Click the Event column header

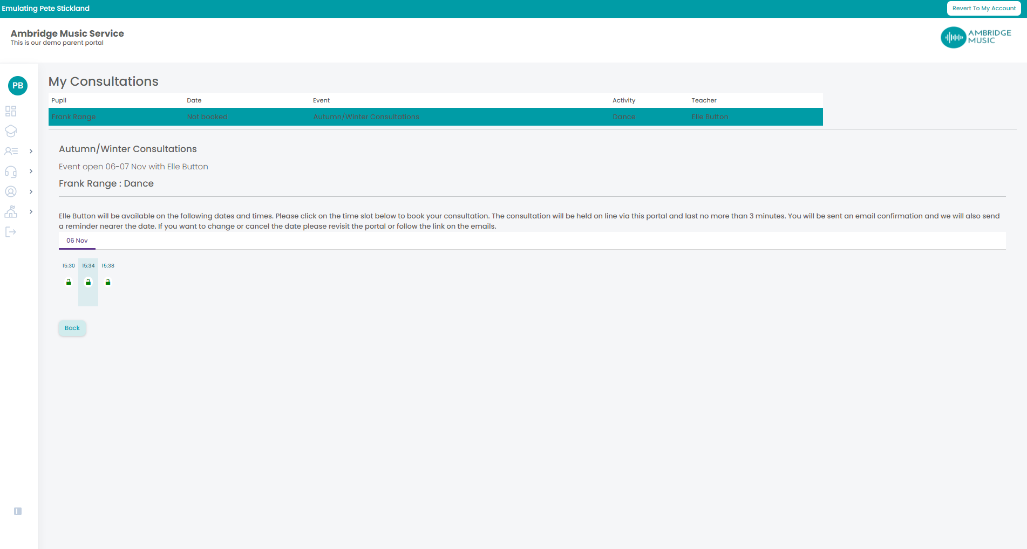pos(321,100)
